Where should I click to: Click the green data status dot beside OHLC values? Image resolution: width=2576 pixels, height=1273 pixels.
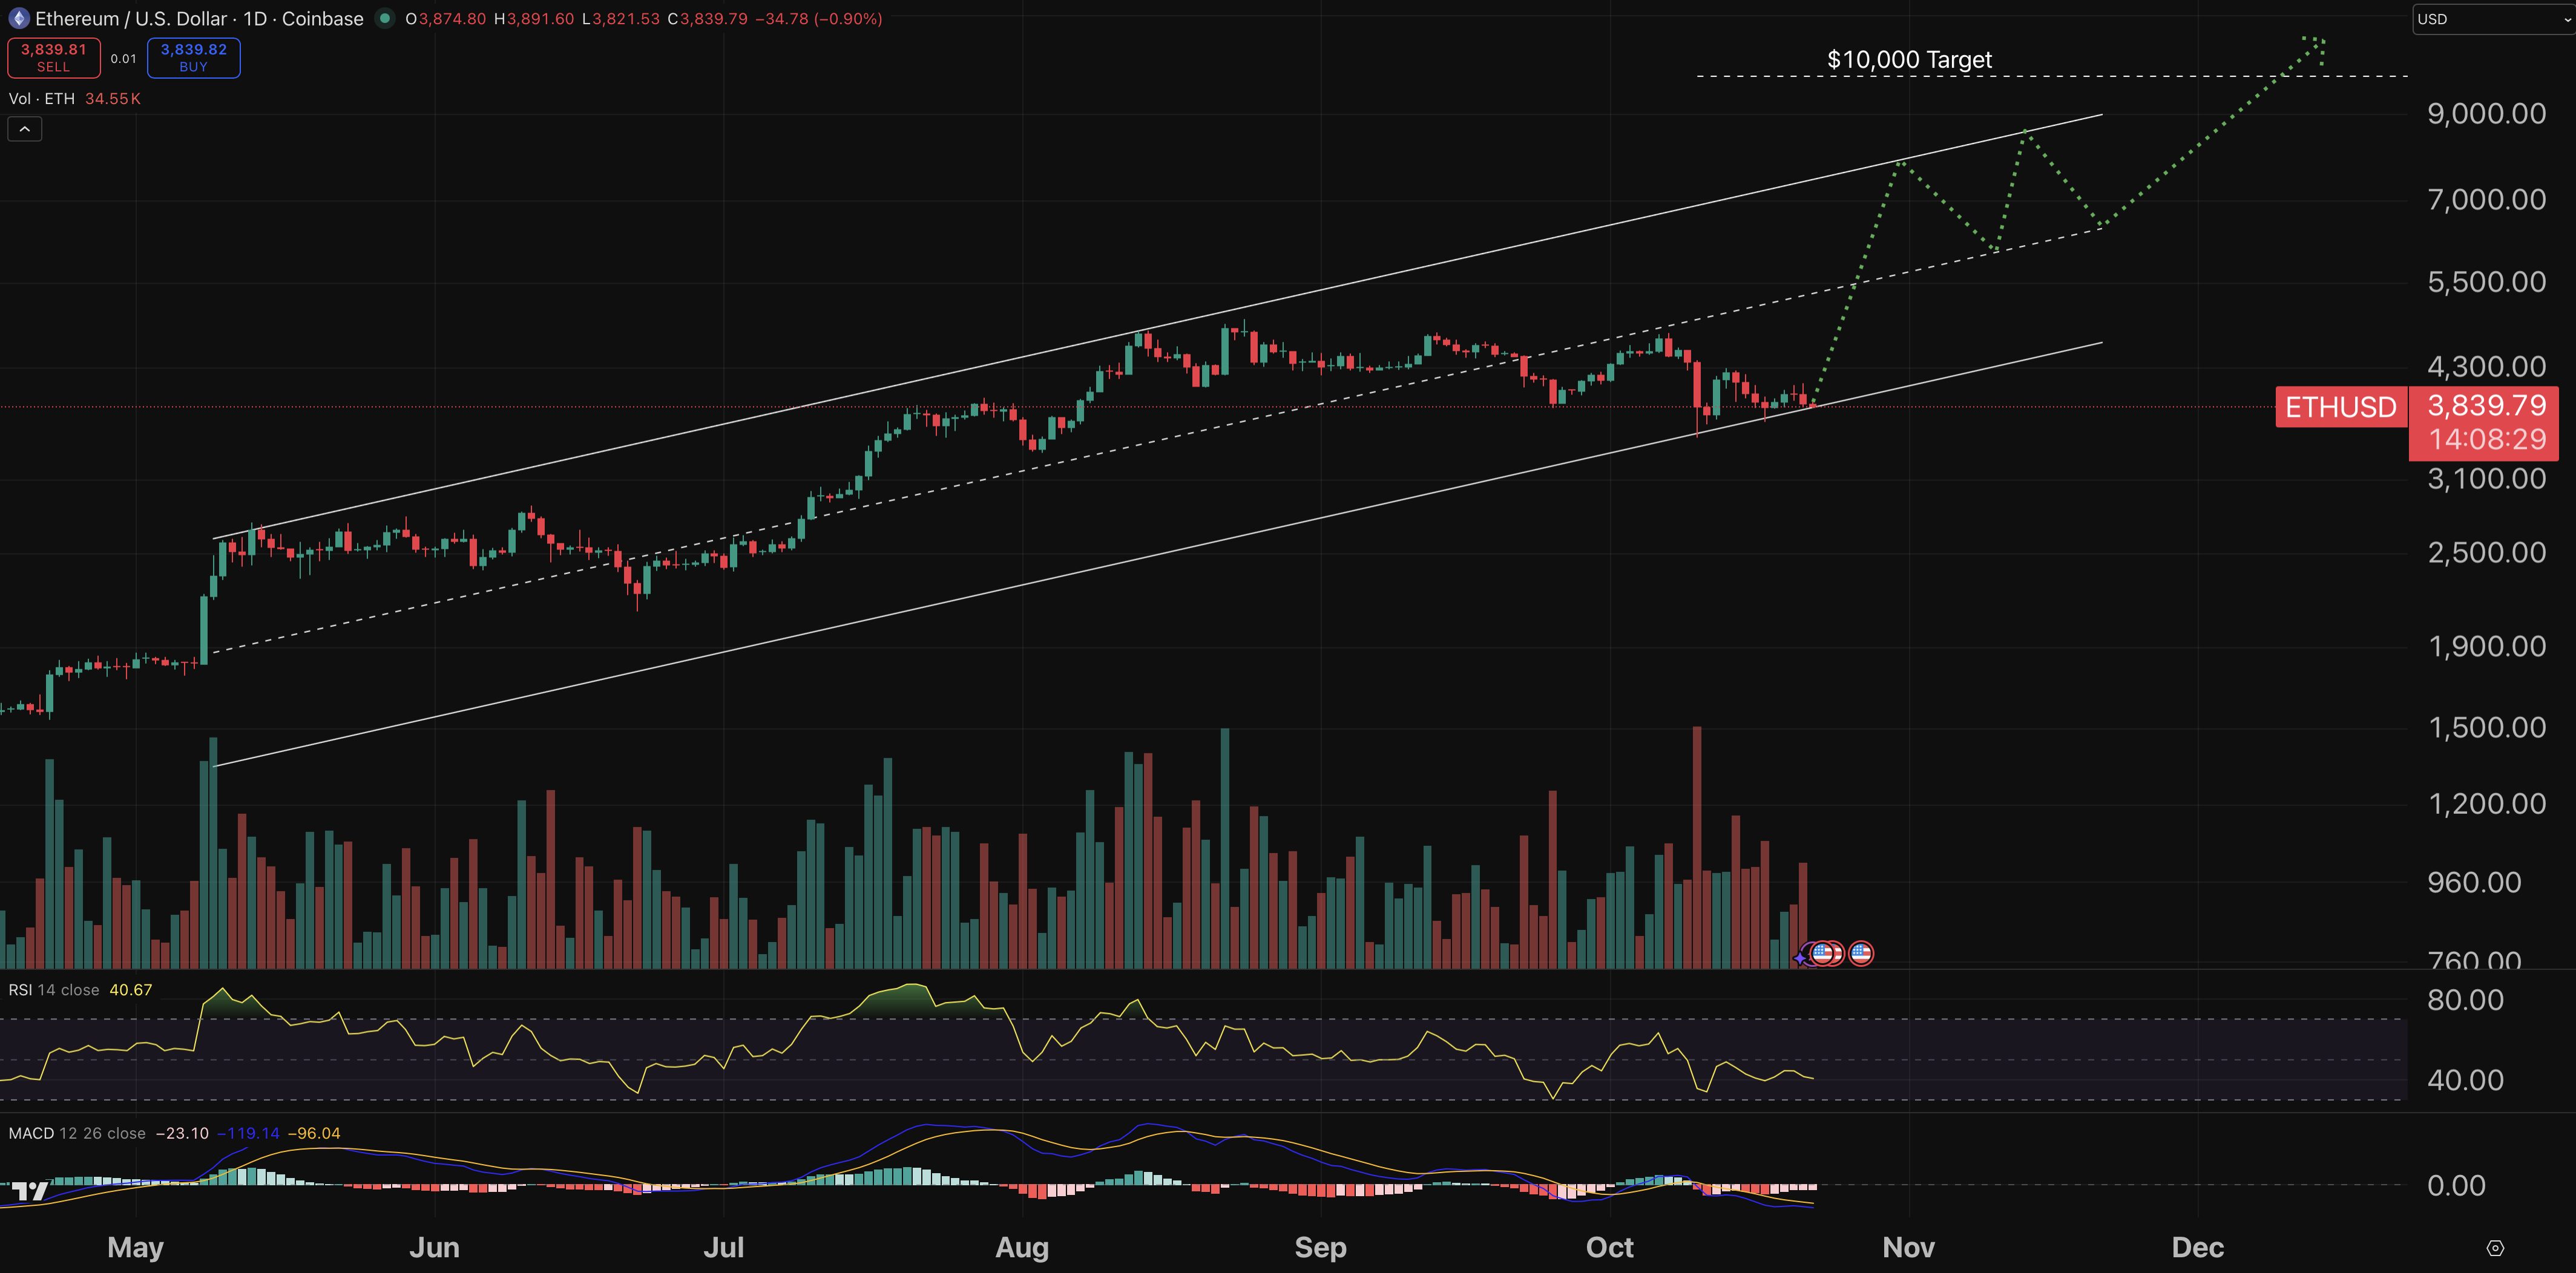point(383,18)
